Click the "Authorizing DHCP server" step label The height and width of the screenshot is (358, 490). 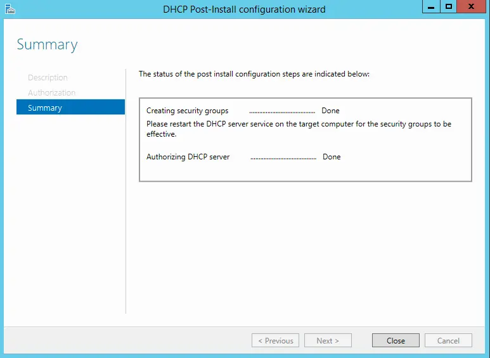pos(188,157)
